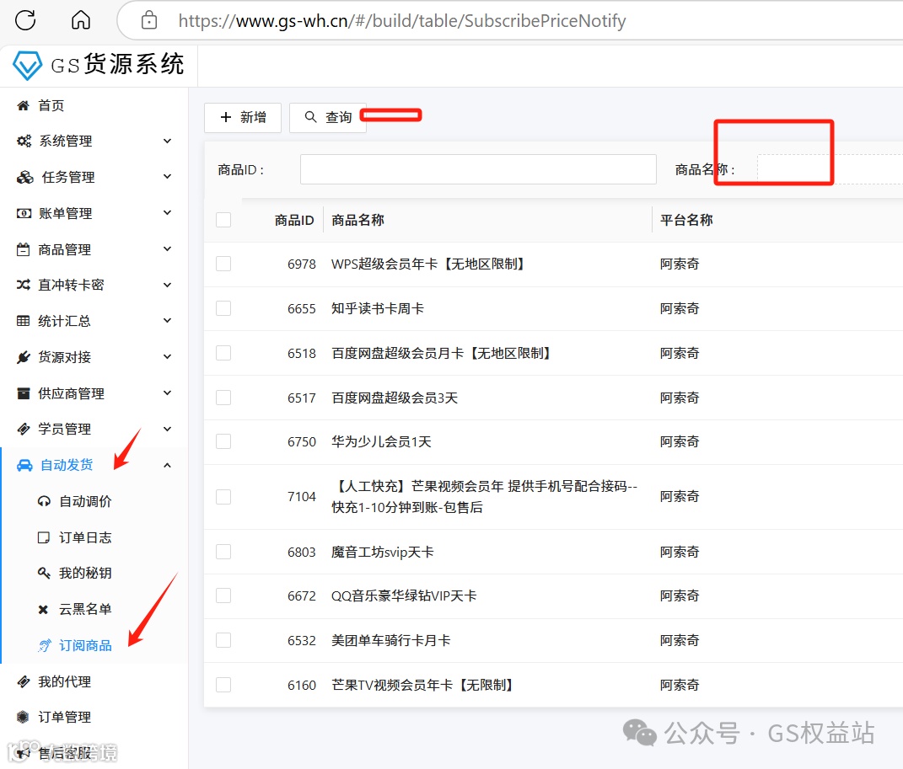Click the 我的代理 ticket icon
This screenshot has width=903, height=769.
[23, 681]
